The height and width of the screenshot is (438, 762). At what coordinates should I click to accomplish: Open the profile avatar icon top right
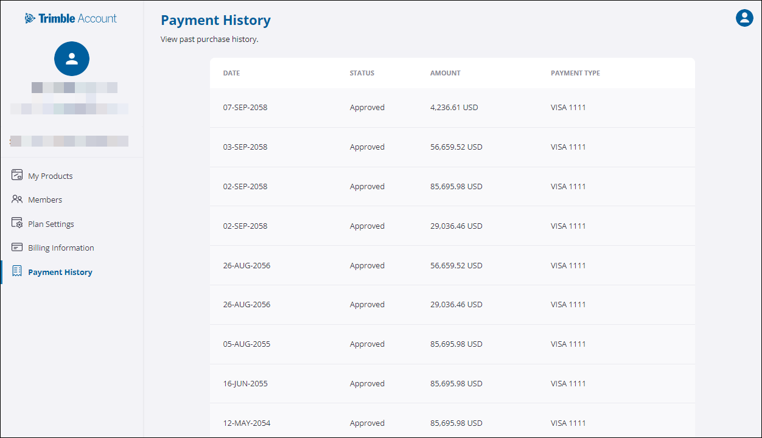click(744, 18)
